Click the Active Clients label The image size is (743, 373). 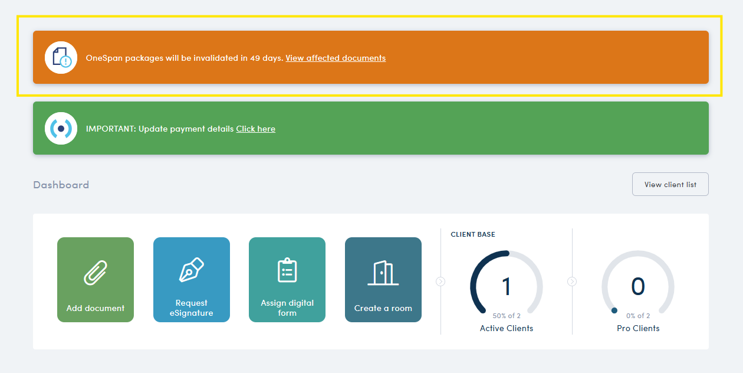pos(507,328)
